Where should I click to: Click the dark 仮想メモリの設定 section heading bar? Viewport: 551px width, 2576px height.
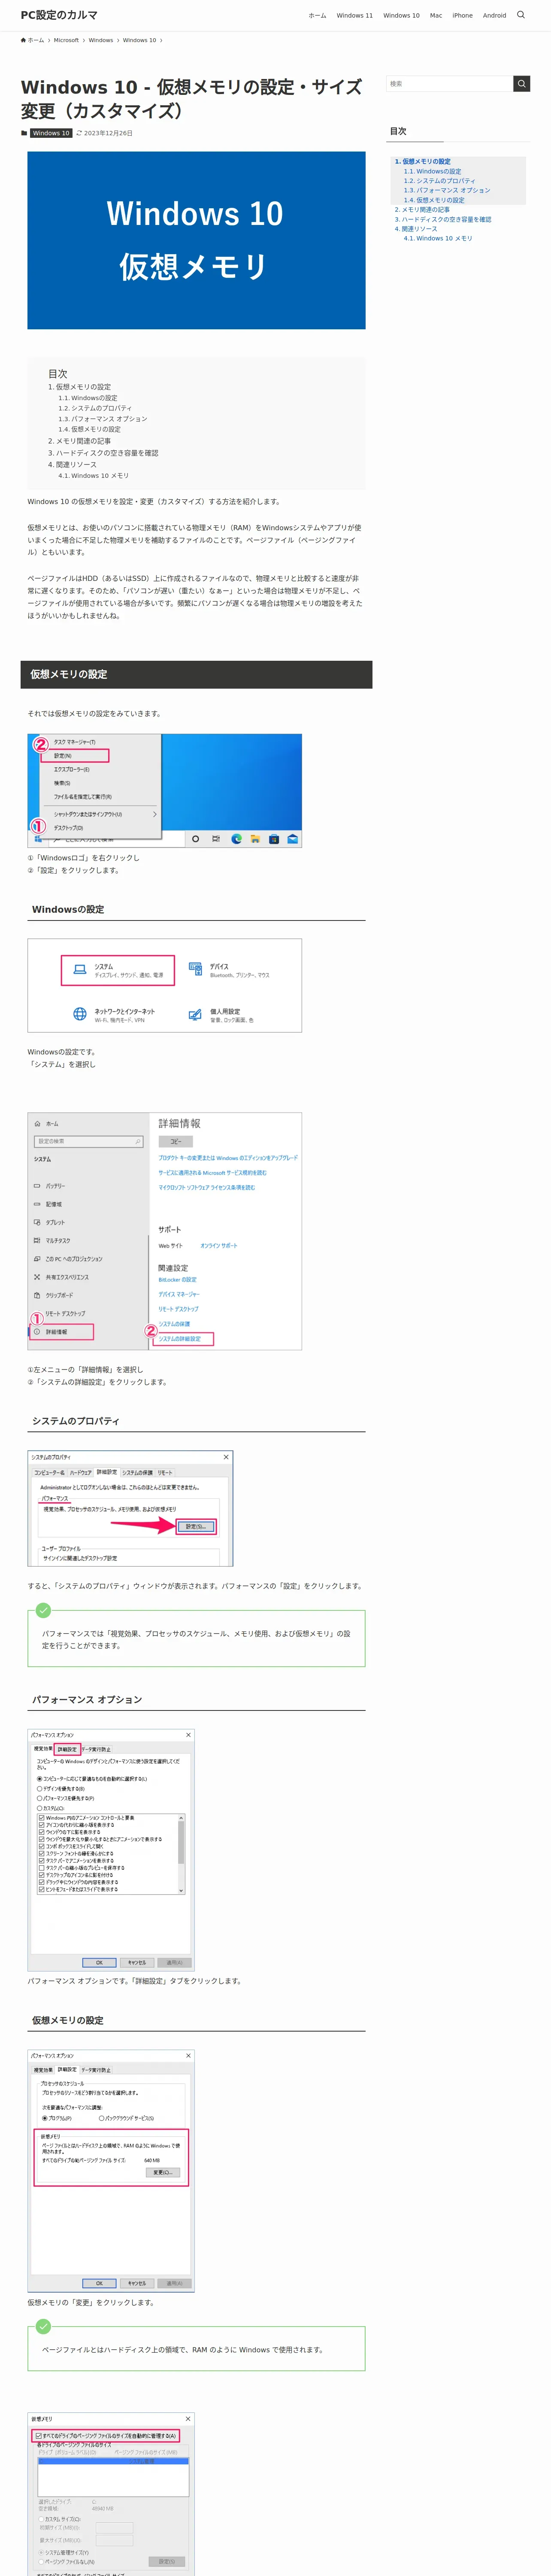click(x=196, y=674)
